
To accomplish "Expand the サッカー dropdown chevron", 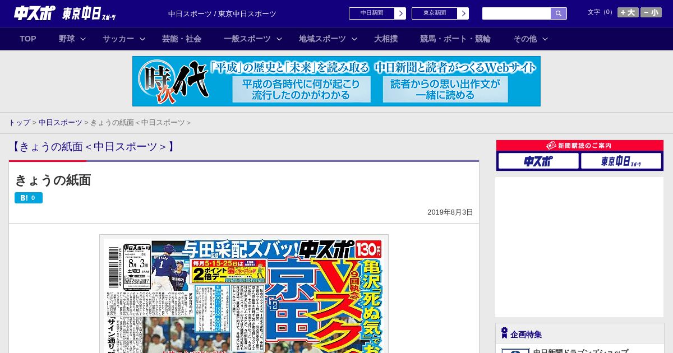I will (x=142, y=39).
